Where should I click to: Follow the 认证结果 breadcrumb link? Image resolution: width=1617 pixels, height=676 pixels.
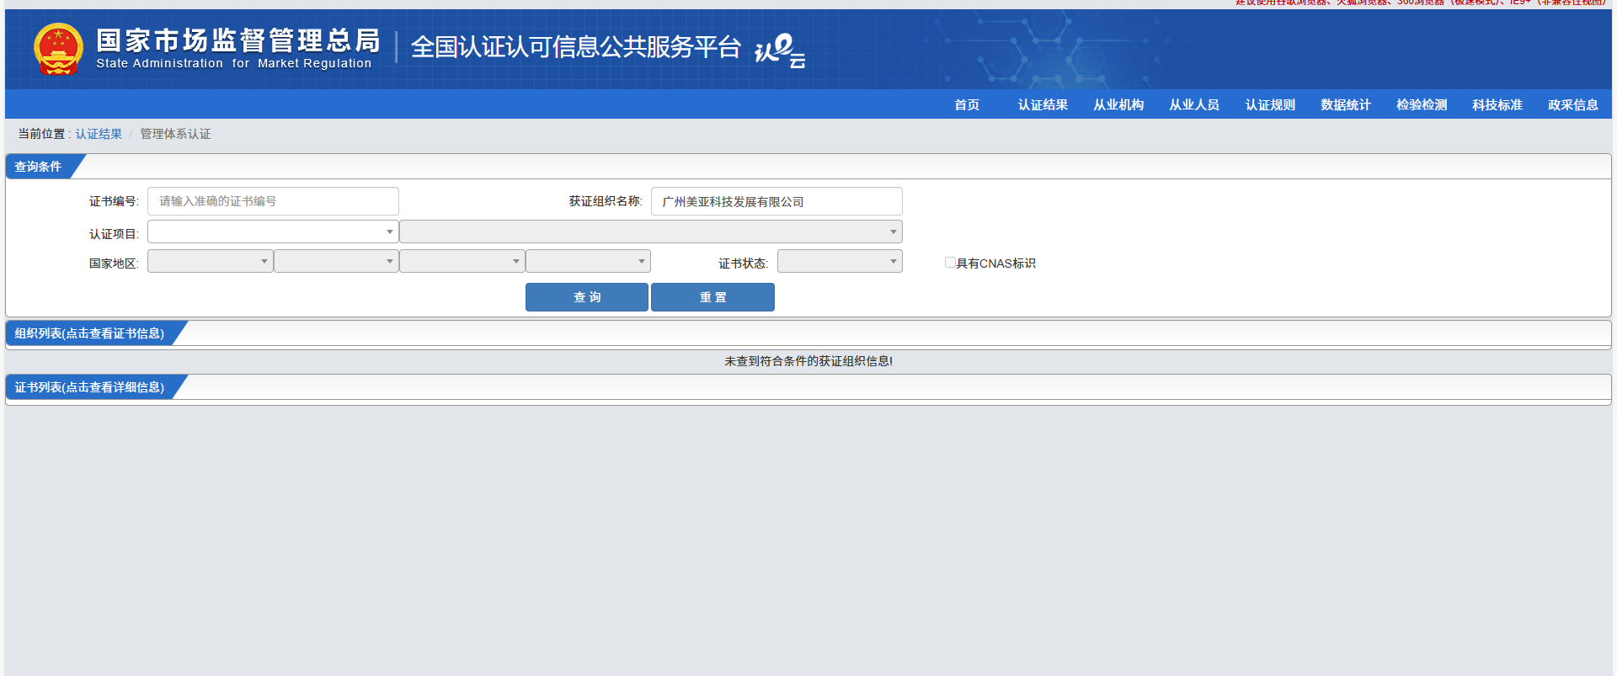(x=99, y=134)
